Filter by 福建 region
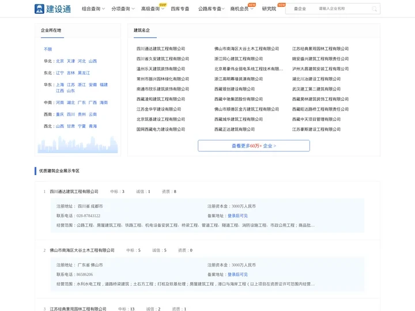 point(104,85)
